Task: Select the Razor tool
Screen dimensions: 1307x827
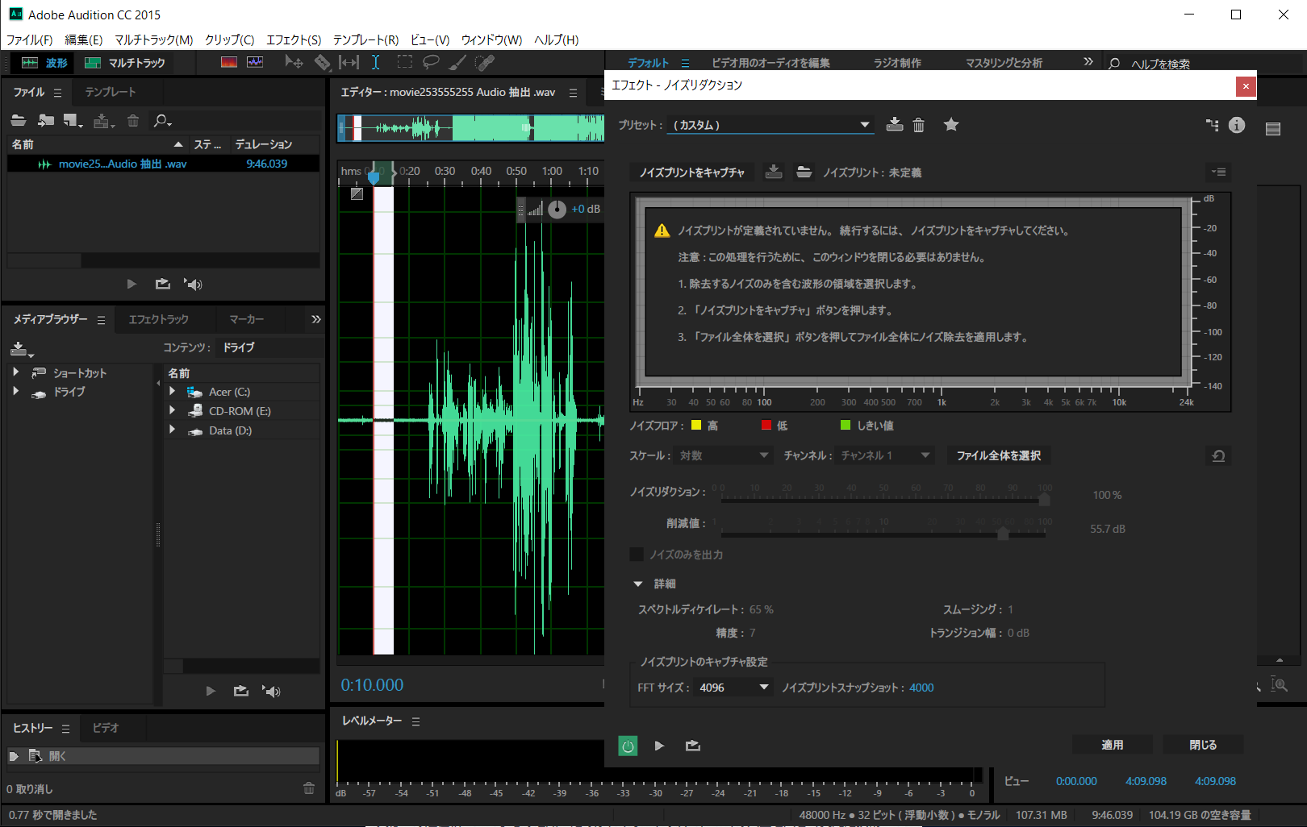Action: [x=322, y=62]
